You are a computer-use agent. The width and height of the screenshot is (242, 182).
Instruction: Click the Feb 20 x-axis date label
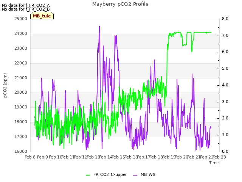[181, 157]
